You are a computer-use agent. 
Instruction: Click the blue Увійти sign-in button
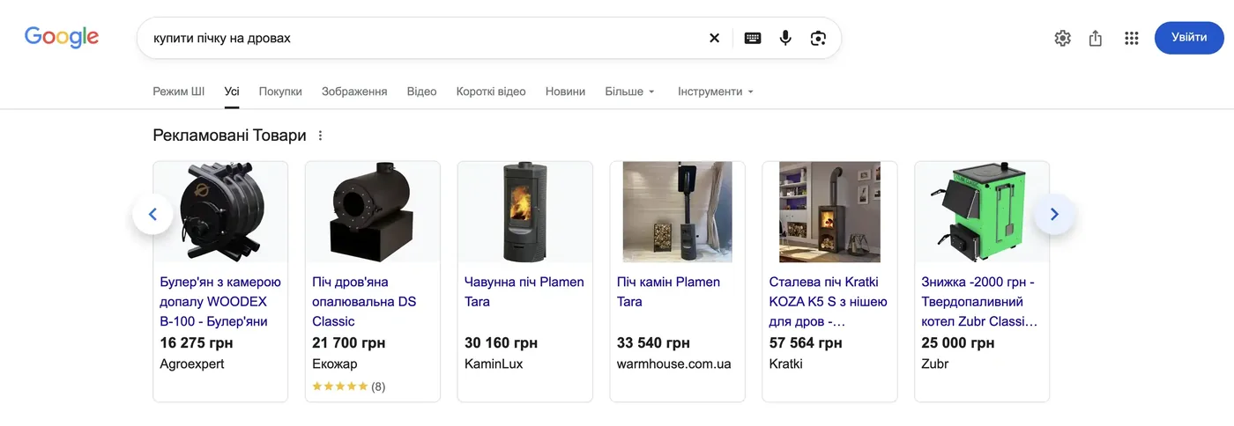click(1189, 38)
